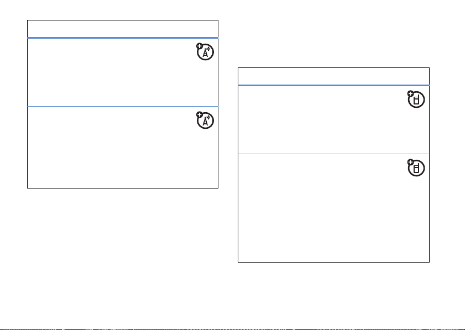Click the lower network antenna icon in left table
The height and width of the screenshot is (330, 465).
(206, 122)
